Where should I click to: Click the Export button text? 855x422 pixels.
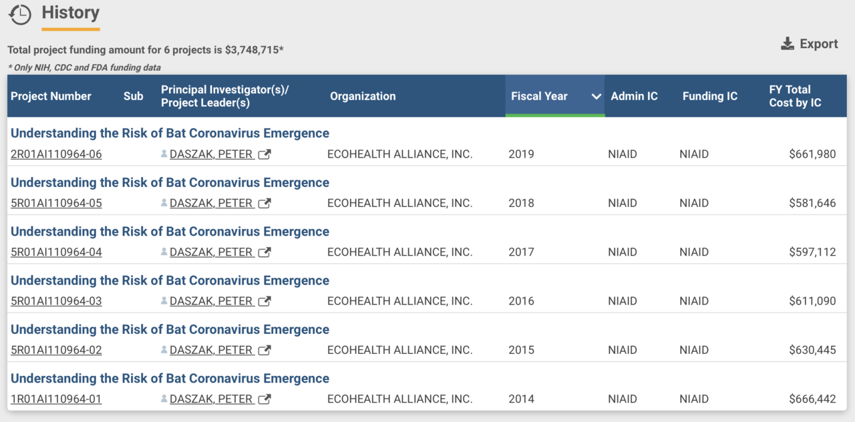[819, 44]
